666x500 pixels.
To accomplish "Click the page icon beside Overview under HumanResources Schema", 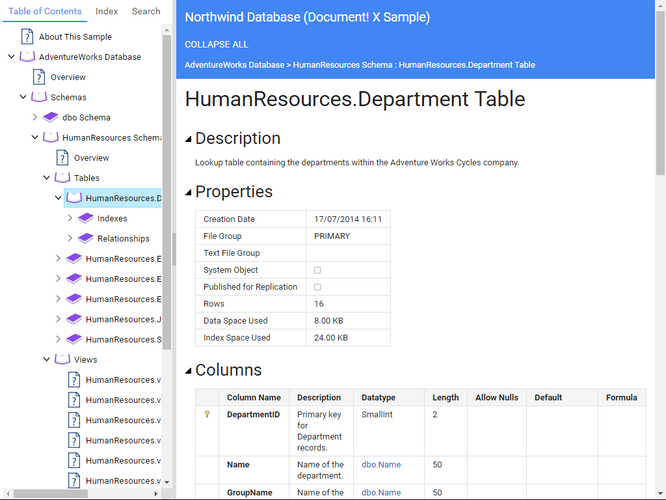I will (62, 158).
